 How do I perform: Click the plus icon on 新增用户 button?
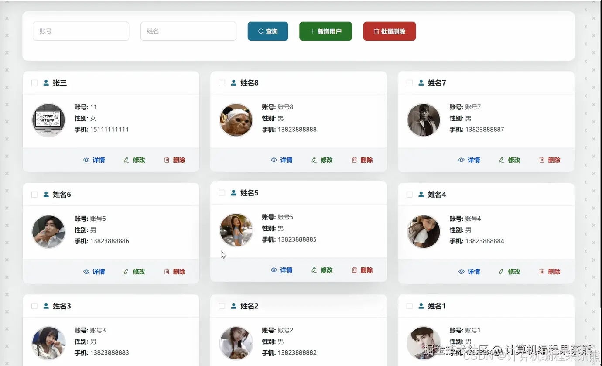312,31
